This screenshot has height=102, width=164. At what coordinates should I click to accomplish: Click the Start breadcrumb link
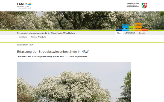pos(31,45)
